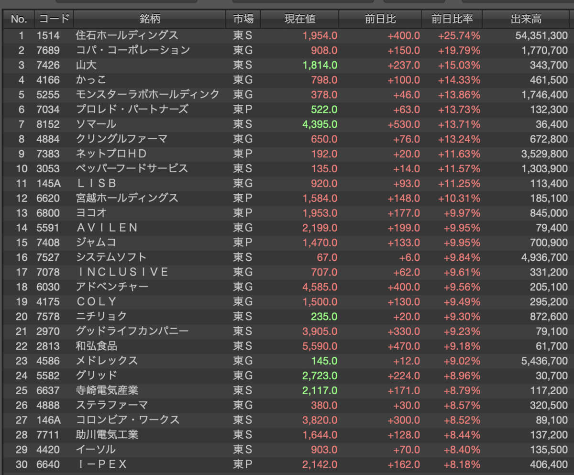This screenshot has height=475, width=574.
Task: Sort by the 出来高 column header
Action: (x=526, y=19)
